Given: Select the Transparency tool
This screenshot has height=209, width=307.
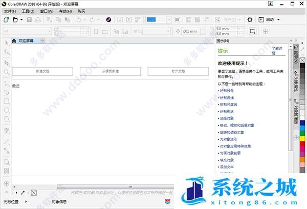Looking at the screenshot, I should pos(7,171).
